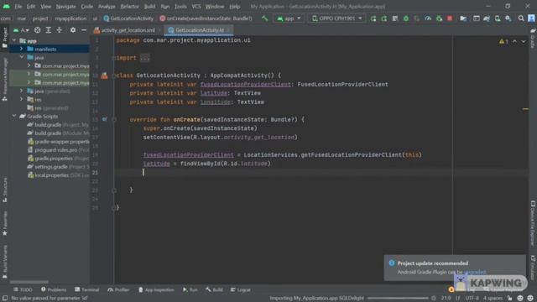Click the upgraded link in notification
This screenshot has width=537, height=302.
pyautogui.click(x=475, y=272)
